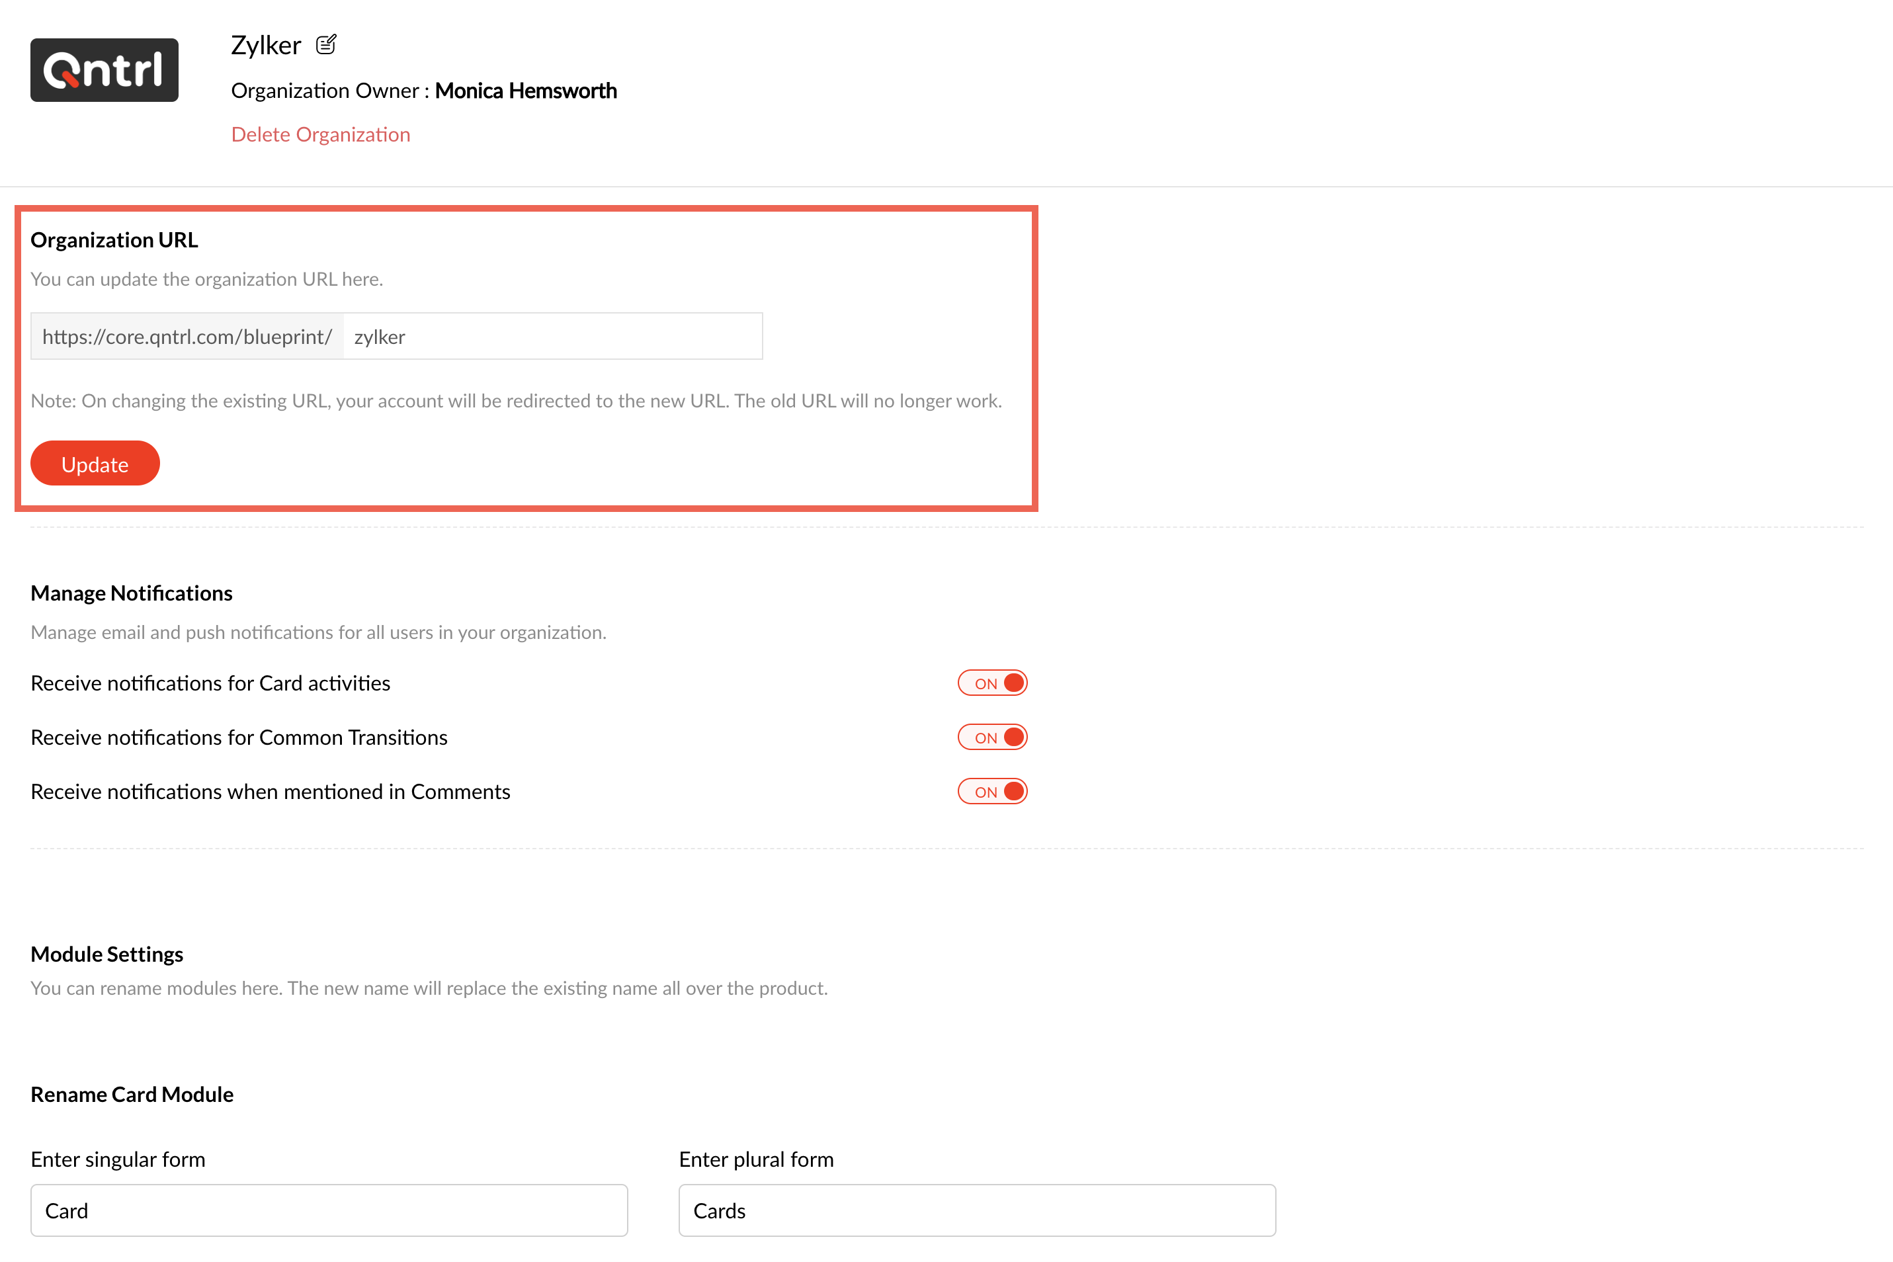Click the https://core.qntrl.com/blueprint/ URL prefix
Screen dimensions: 1893x1262
[187, 337]
